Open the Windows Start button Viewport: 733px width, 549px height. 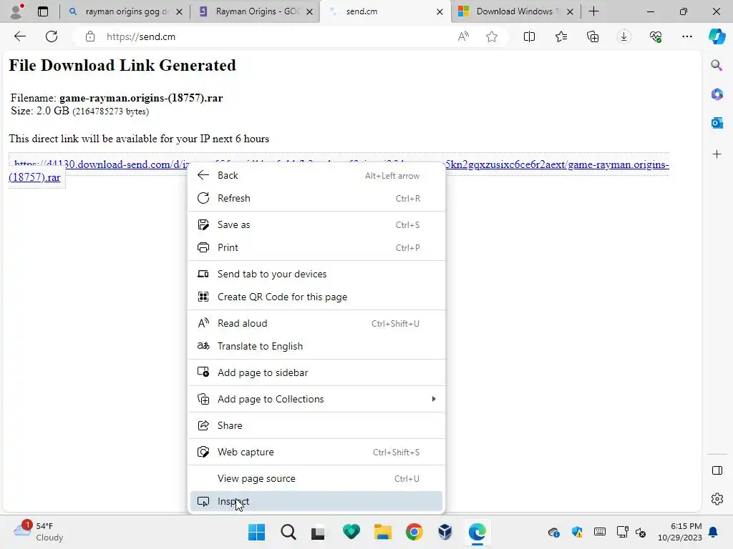[257, 532]
